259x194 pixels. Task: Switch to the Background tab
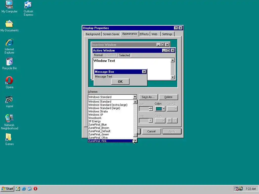coord(93,34)
